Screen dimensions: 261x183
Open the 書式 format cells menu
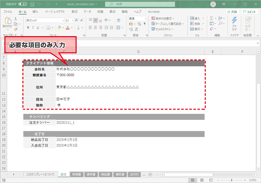tap(196, 29)
